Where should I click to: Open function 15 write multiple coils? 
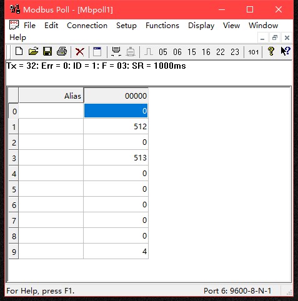pyautogui.click(x=192, y=52)
